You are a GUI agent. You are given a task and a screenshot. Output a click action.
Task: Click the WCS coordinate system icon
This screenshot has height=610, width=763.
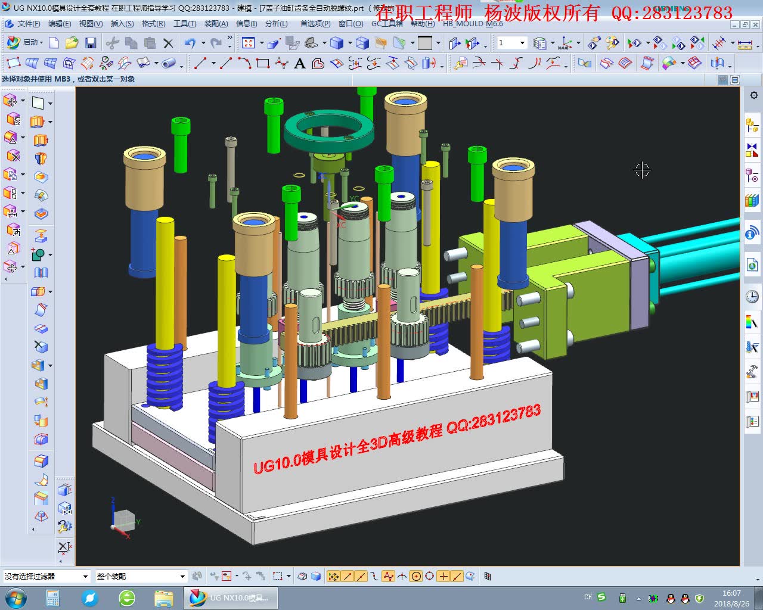pyautogui.click(x=565, y=43)
